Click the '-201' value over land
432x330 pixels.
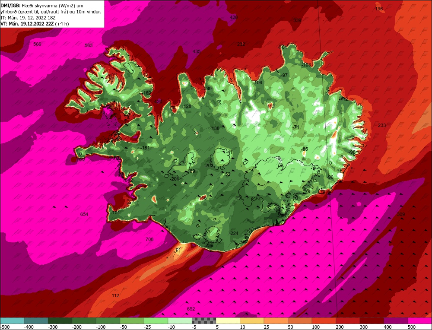(x=175, y=179)
